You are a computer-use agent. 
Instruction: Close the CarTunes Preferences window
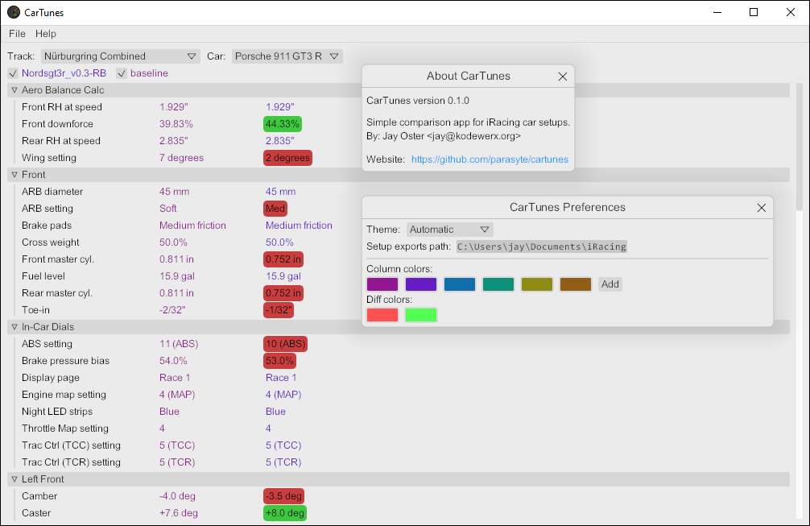(762, 208)
